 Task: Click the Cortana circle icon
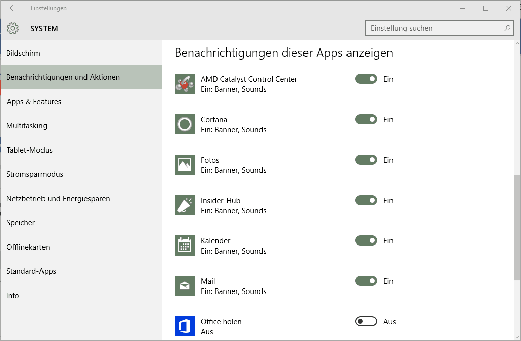pos(185,124)
